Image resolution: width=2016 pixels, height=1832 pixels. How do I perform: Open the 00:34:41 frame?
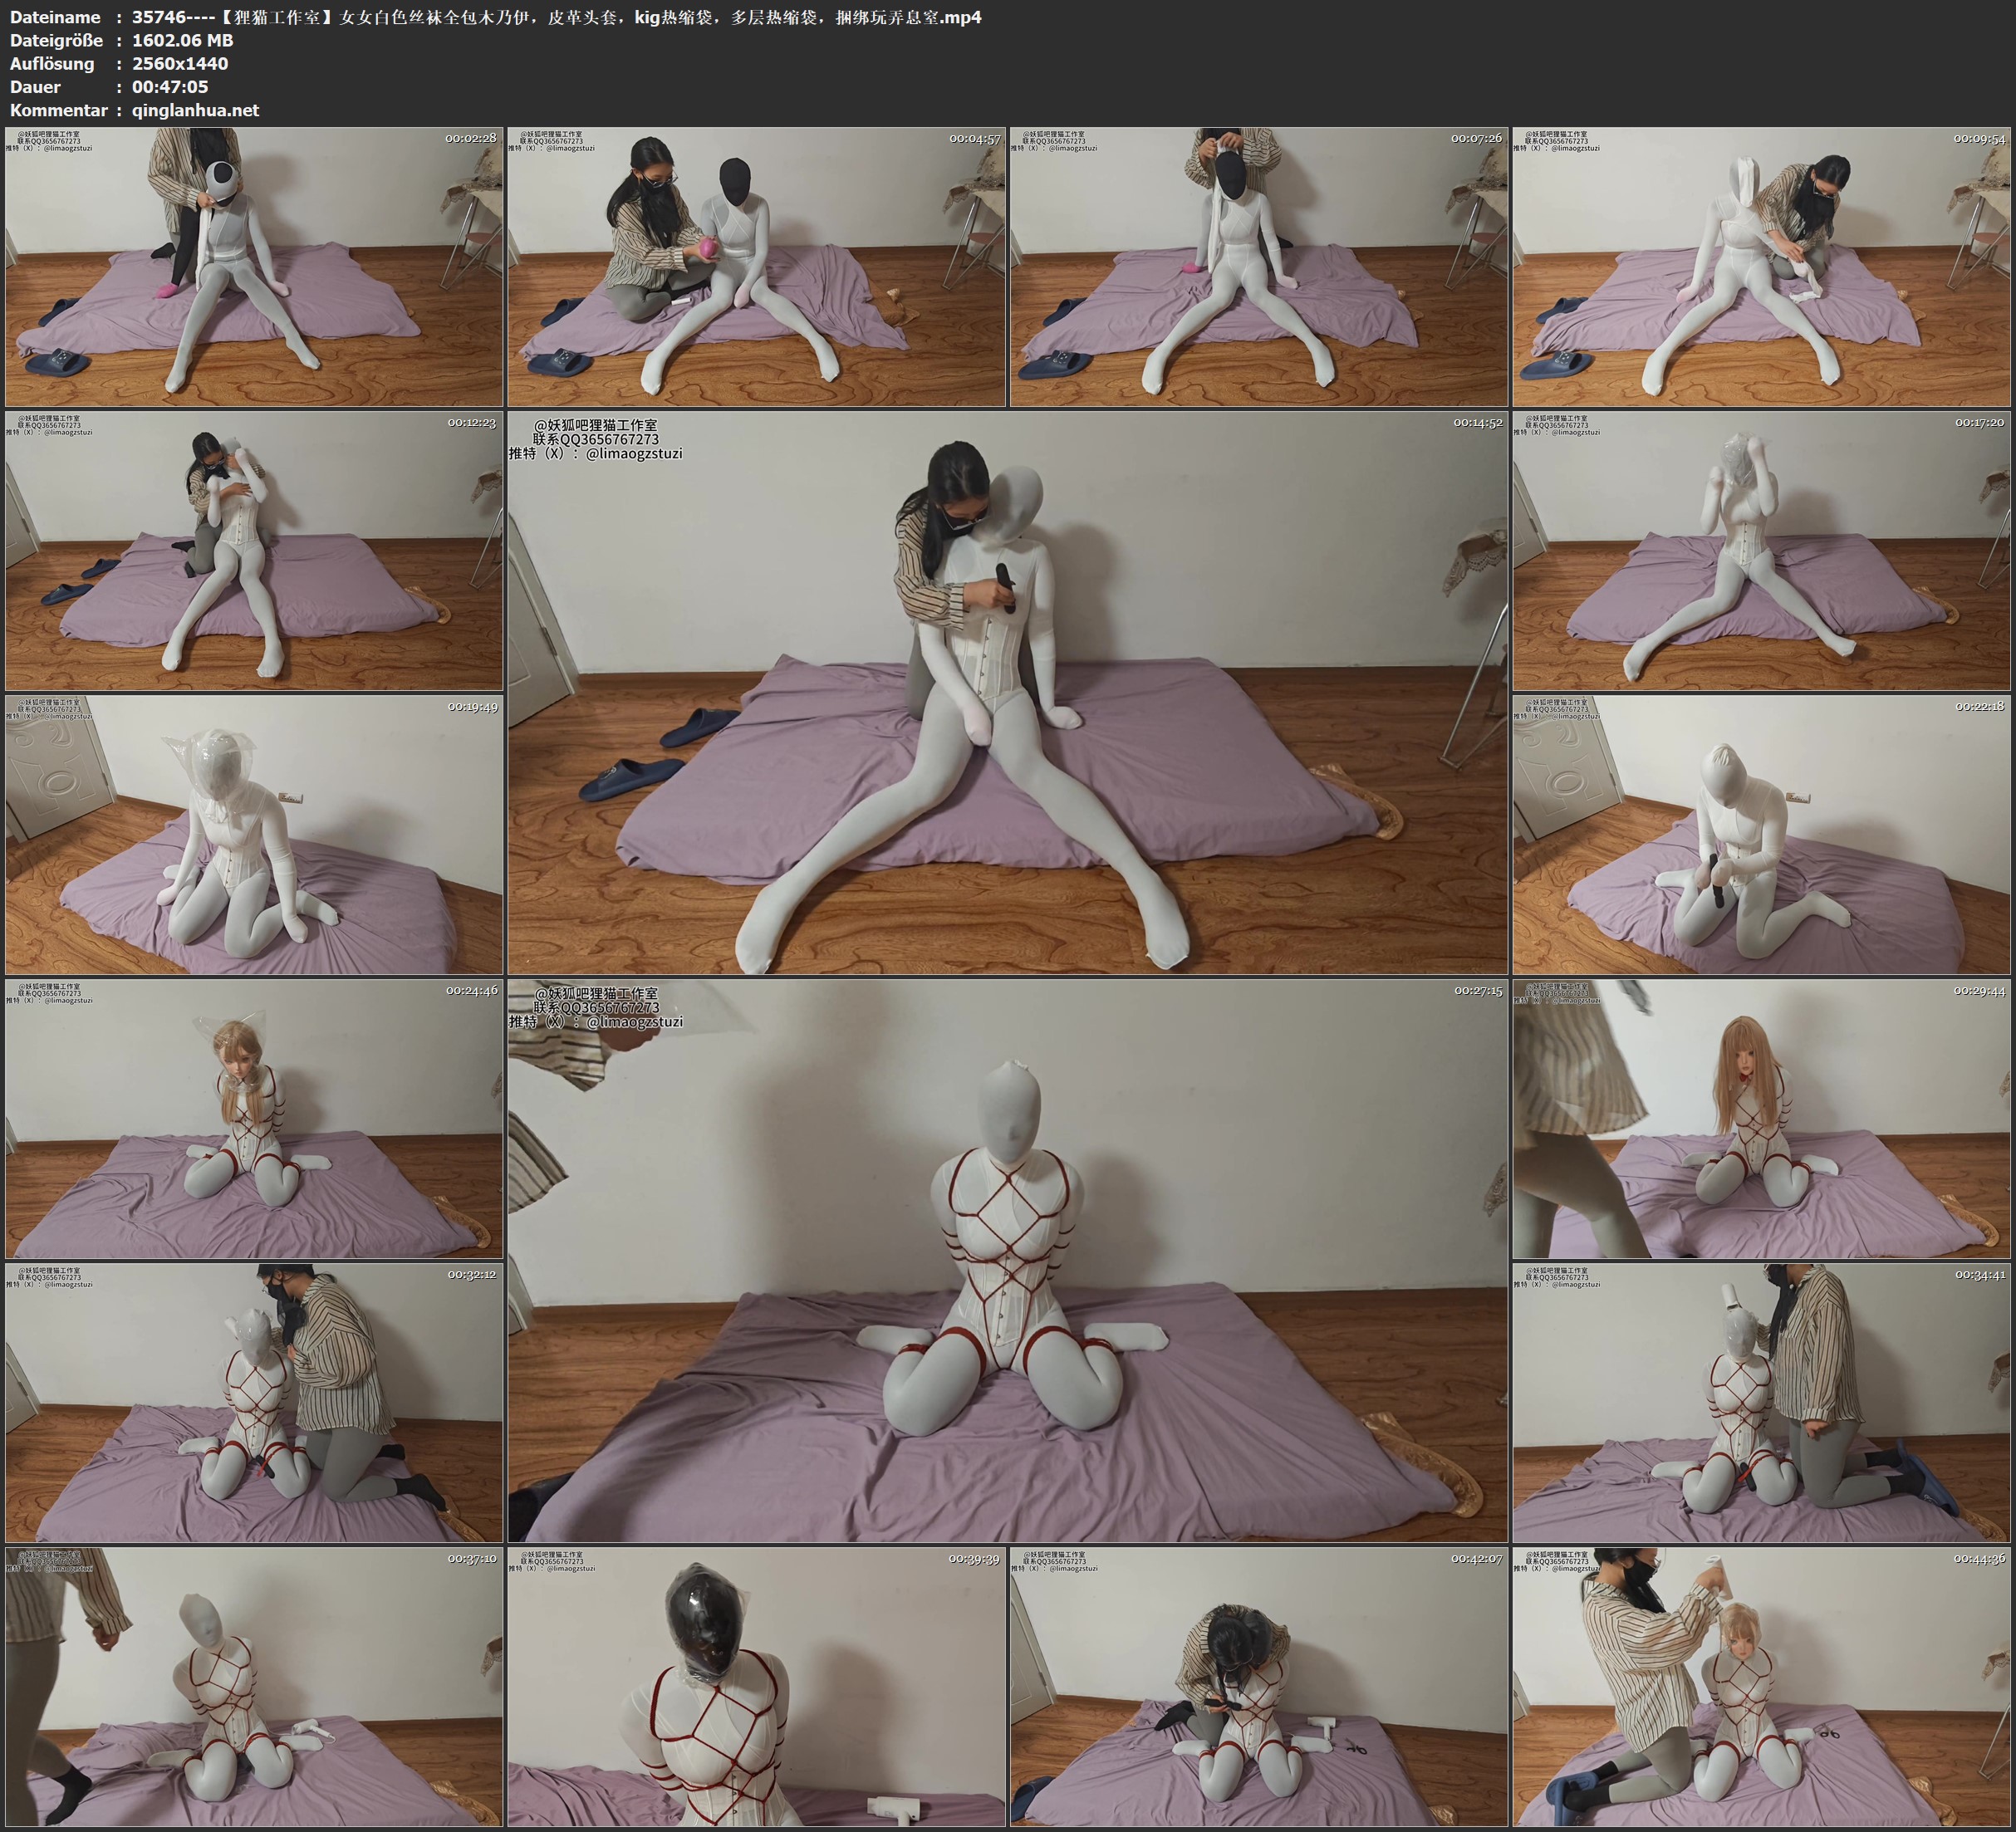point(1761,1402)
